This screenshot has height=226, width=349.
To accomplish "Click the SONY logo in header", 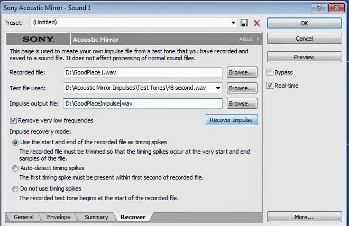I will [38, 39].
